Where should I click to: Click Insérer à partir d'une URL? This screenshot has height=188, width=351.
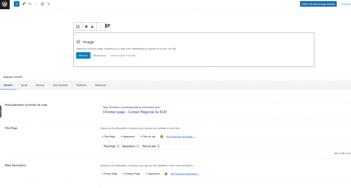(x=123, y=55)
